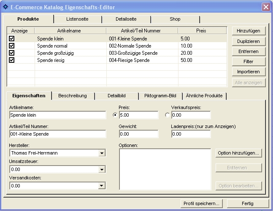
Task: Open the Detailseite tab
Action: coord(126,19)
